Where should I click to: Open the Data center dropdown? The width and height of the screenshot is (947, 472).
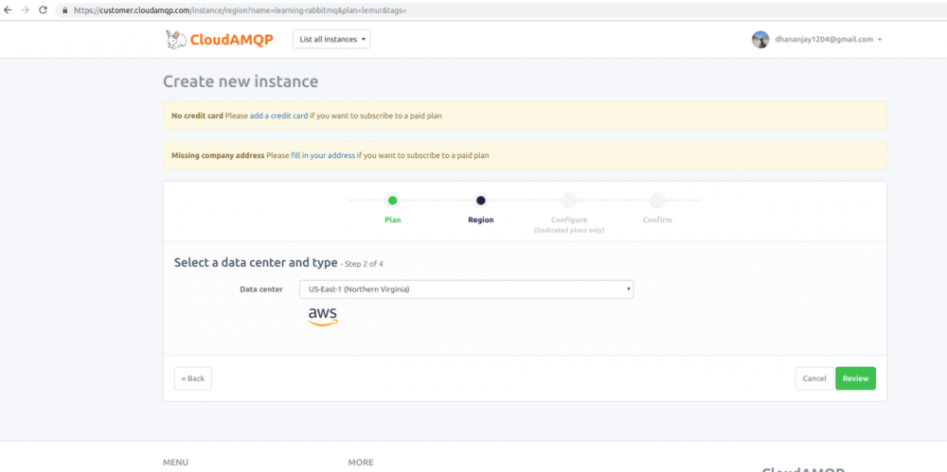(x=466, y=289)
